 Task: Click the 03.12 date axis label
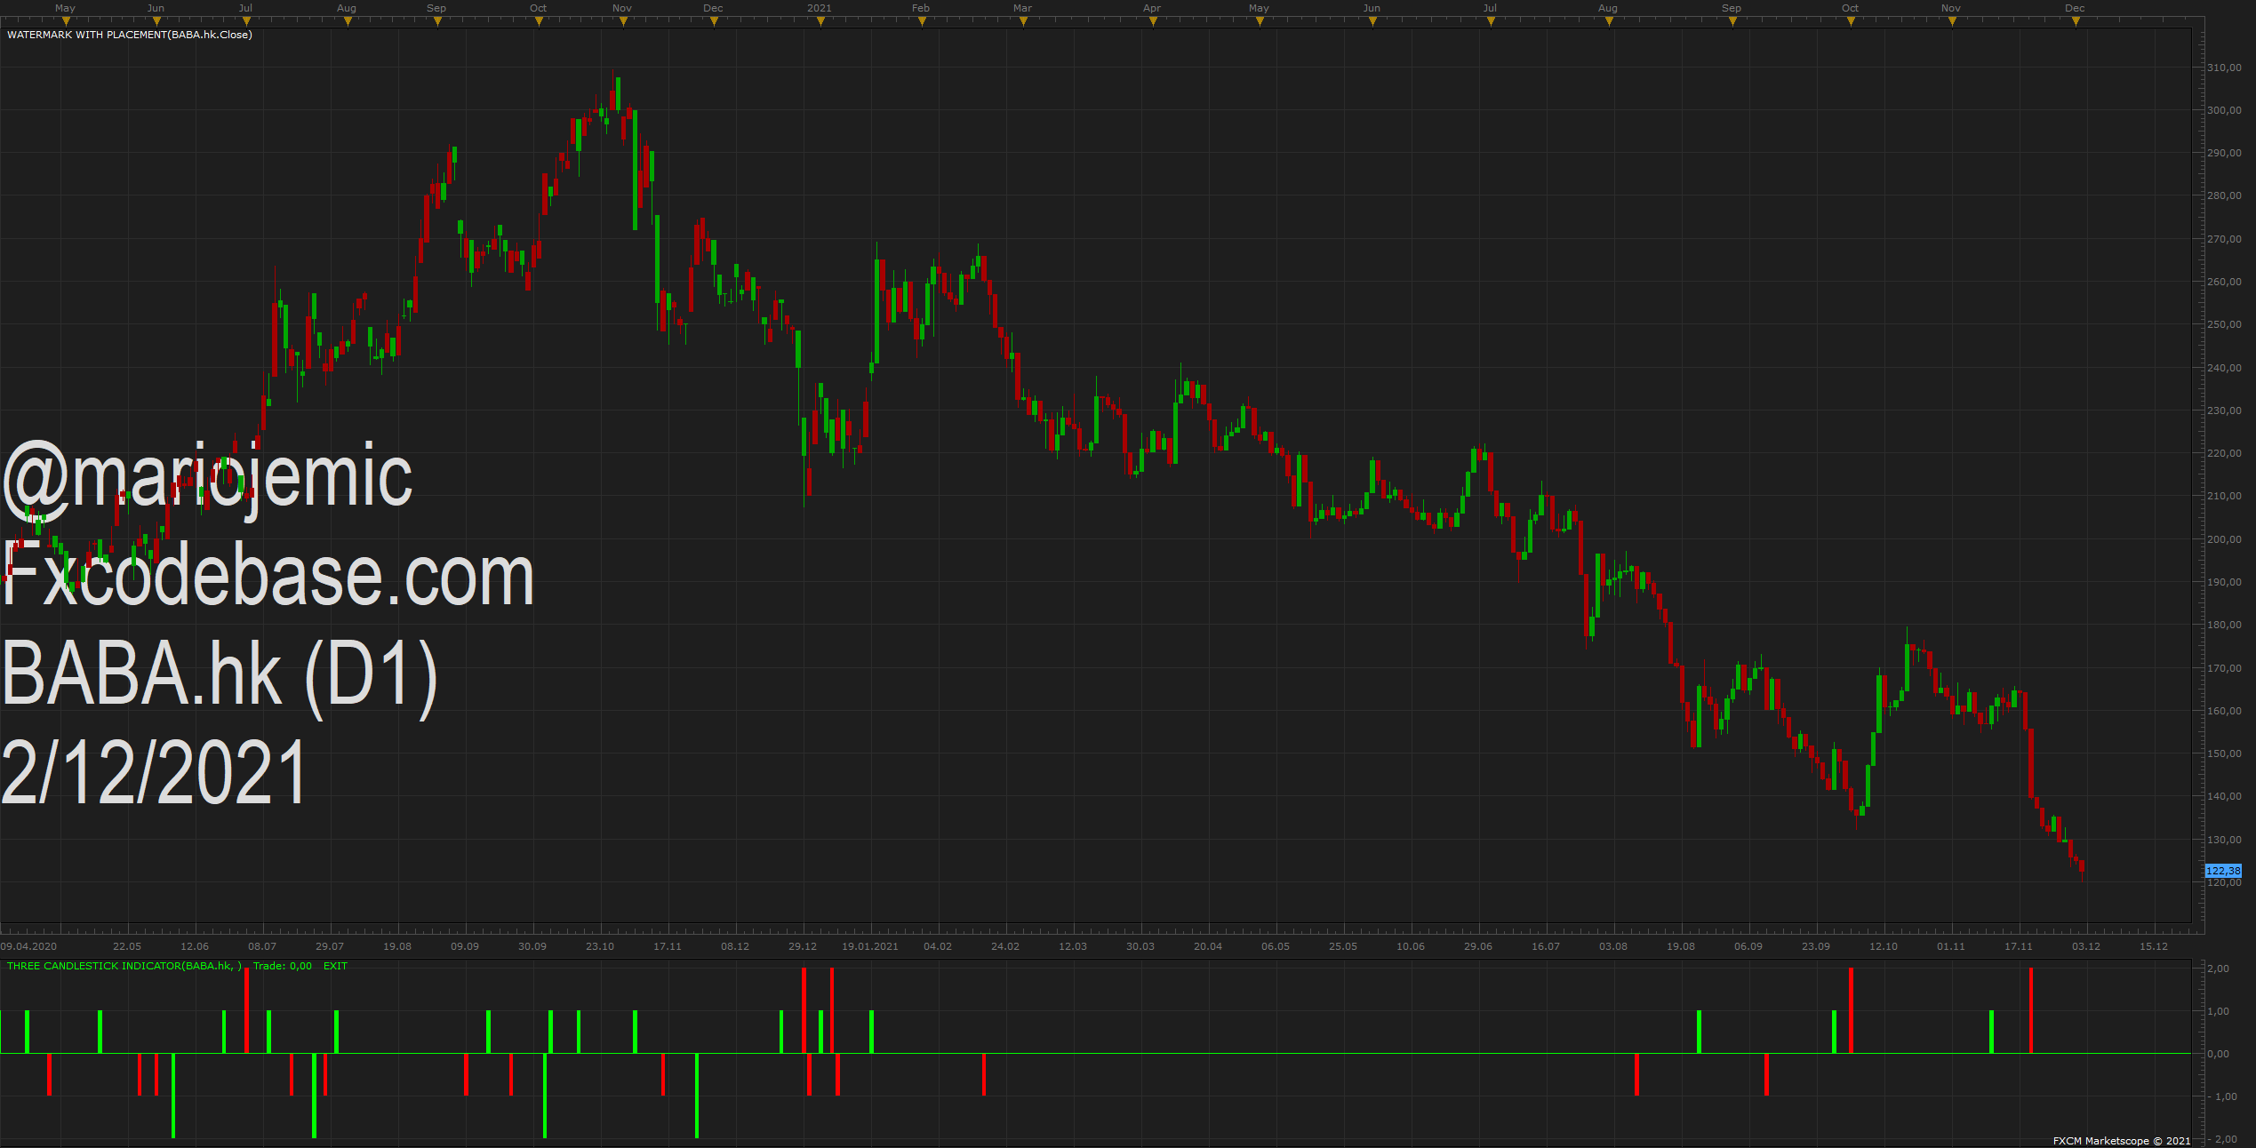click(x=2086, y=946)
